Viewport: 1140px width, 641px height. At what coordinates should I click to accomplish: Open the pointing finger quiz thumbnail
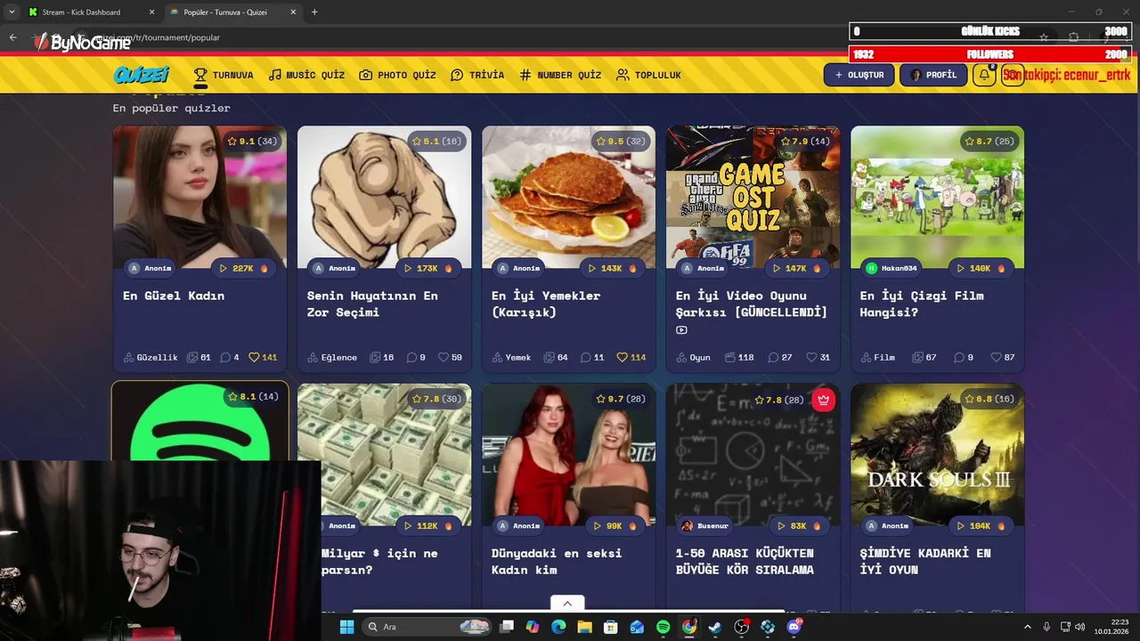click(384, 197)
